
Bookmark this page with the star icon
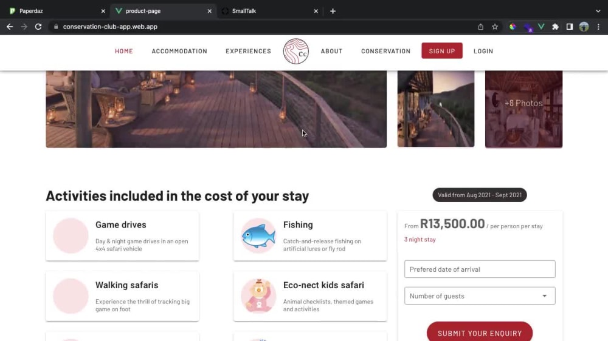tap(495, 27)
